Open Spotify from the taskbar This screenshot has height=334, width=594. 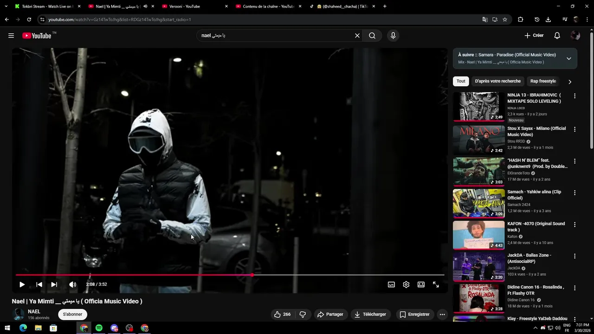[99, 328]
